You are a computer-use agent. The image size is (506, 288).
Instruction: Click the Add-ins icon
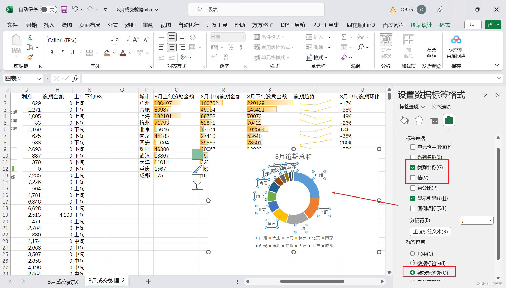point(408,46)
